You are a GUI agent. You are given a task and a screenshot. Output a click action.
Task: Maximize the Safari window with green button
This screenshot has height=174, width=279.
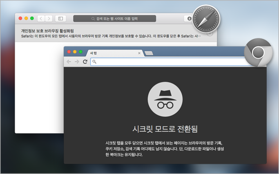(32, 18)
